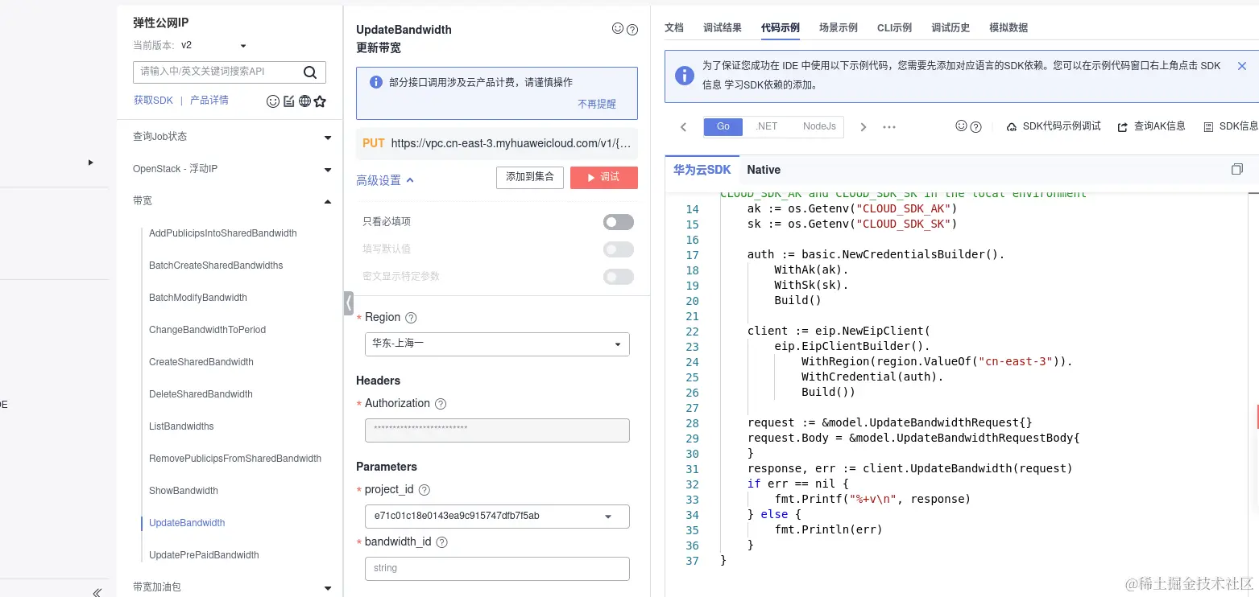Image resolution: width=1259 pixels, height=597 pixels.
Task: Collapse 带宽 group
Action: [x=328, y=201]
